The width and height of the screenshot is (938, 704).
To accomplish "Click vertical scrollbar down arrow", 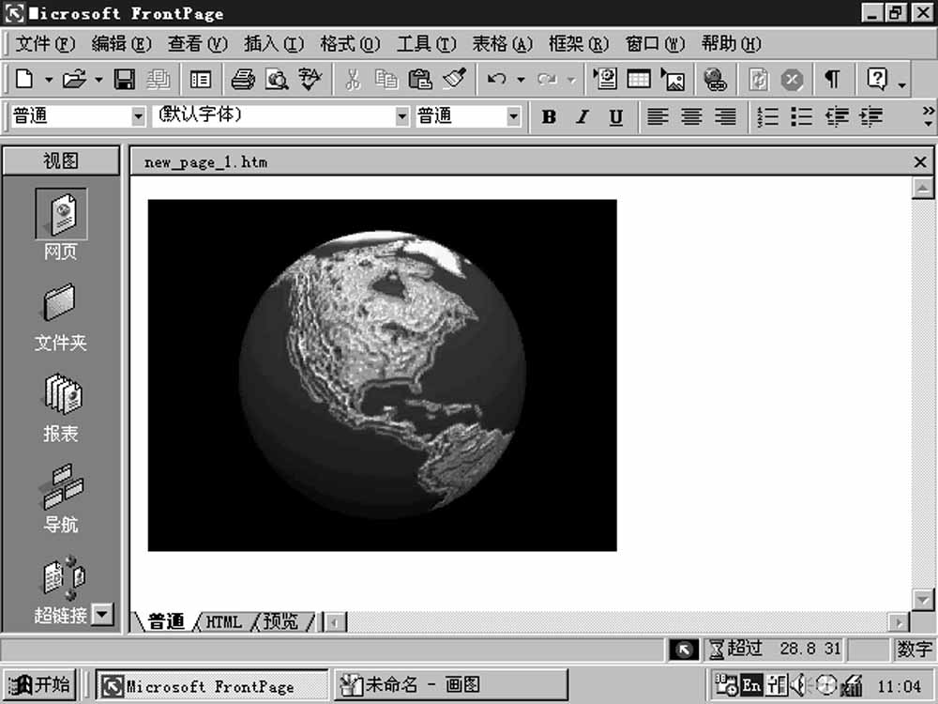I will tap(923, 599).
